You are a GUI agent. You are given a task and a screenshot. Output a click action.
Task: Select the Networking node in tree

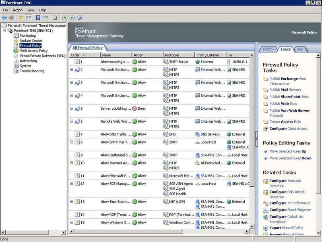pos(28,61)
